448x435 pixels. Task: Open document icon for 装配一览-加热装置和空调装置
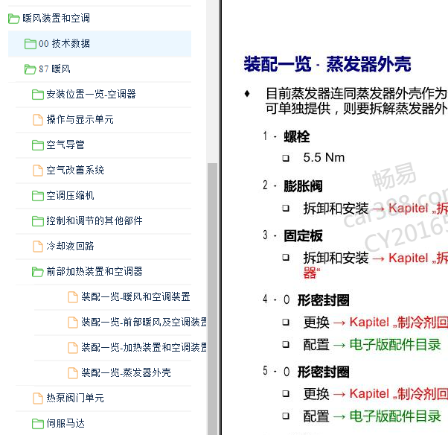(x=73, y=348)
